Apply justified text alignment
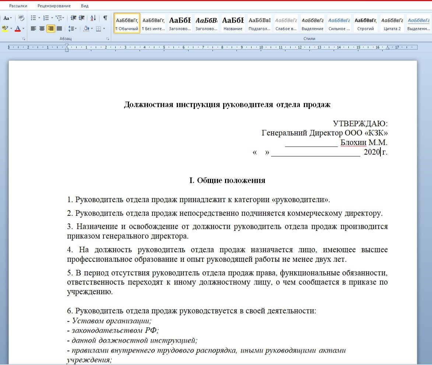 pos(59,28)
